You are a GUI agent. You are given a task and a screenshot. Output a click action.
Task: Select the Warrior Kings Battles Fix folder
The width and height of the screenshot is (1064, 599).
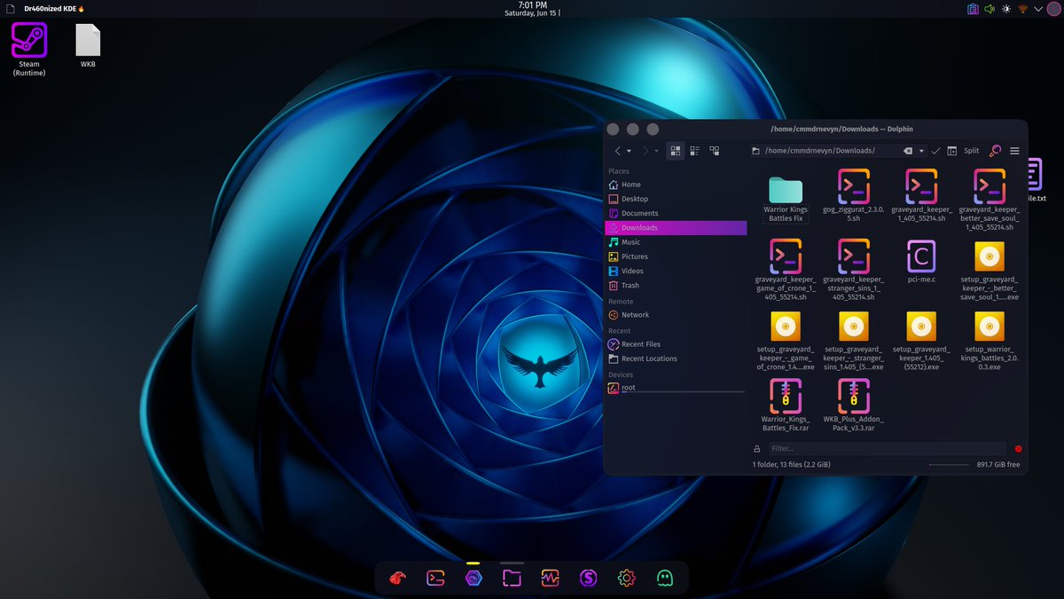[786, 197]
